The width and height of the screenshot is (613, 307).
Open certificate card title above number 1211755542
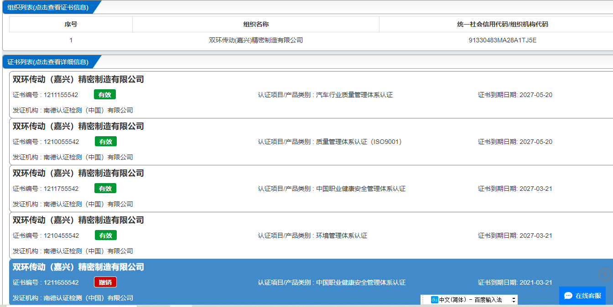click(x=78, y=173)
